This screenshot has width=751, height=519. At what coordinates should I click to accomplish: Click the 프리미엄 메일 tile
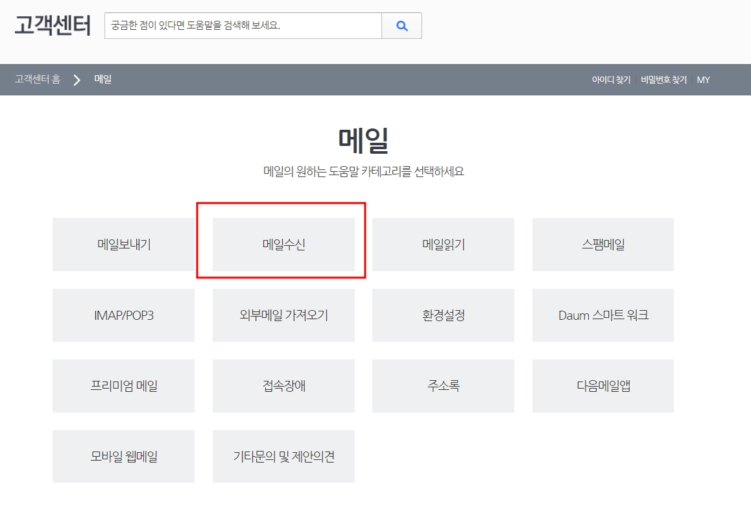click(123, 386)
